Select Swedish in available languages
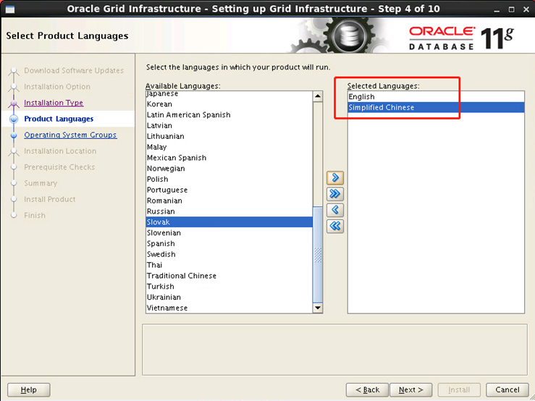 pos(229,254)
